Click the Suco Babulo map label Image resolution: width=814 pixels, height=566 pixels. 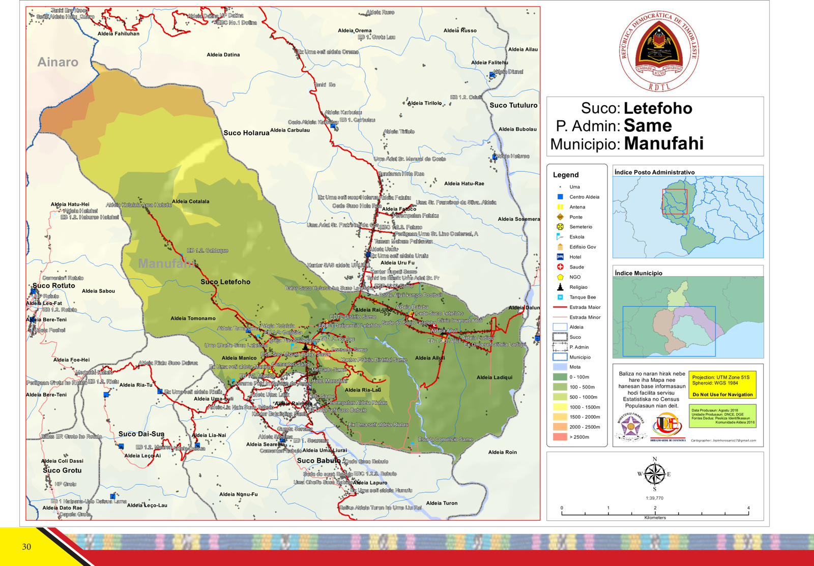[x=319, y=461]
